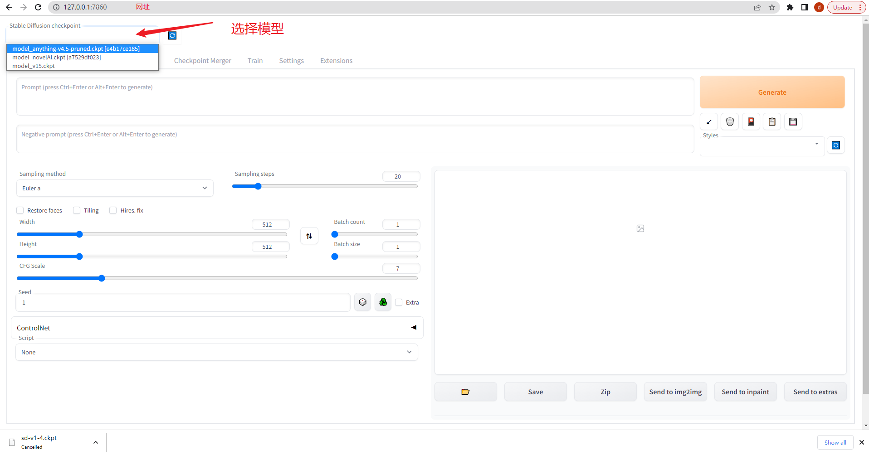Switch to the Settings tab

[291, 61]
